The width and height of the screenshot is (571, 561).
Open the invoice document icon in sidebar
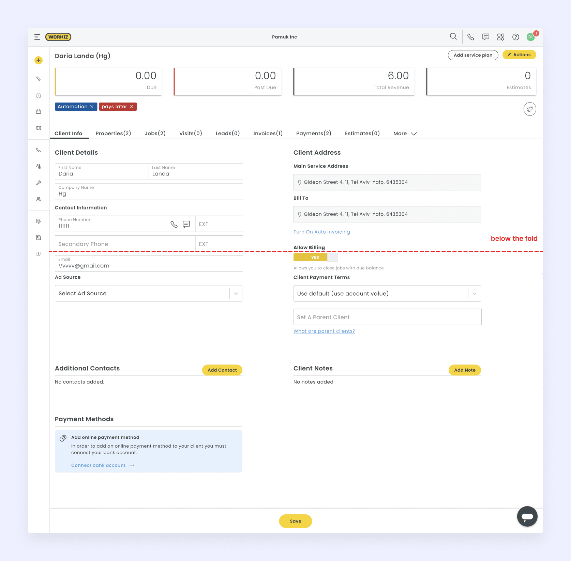point(39,238)
